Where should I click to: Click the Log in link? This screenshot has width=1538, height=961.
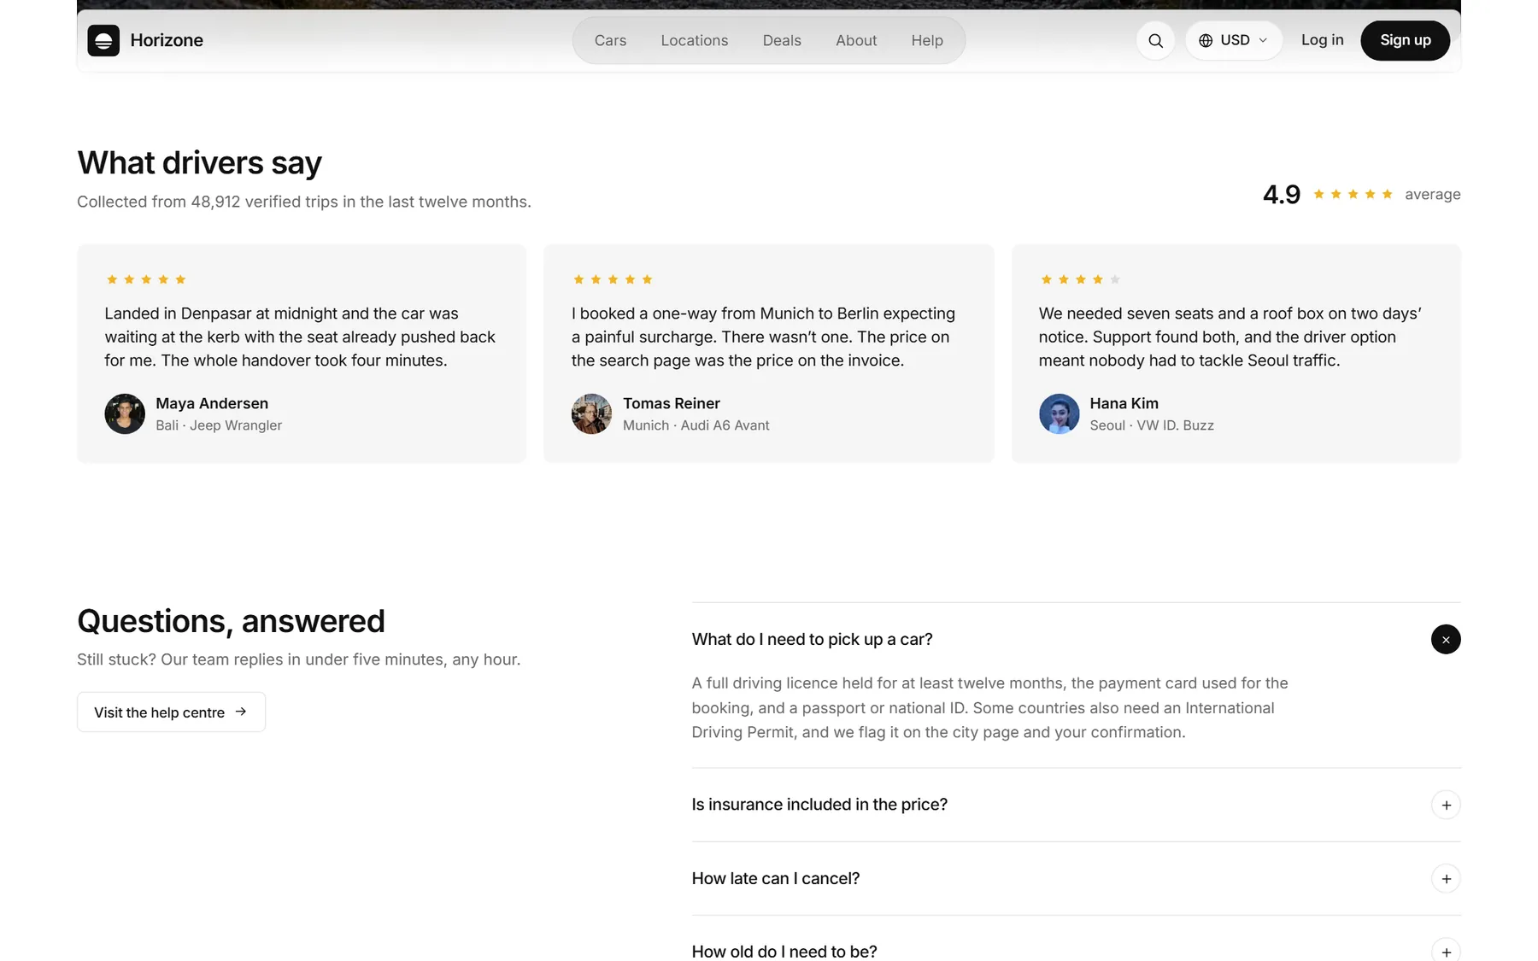[x=1322, y=40]
